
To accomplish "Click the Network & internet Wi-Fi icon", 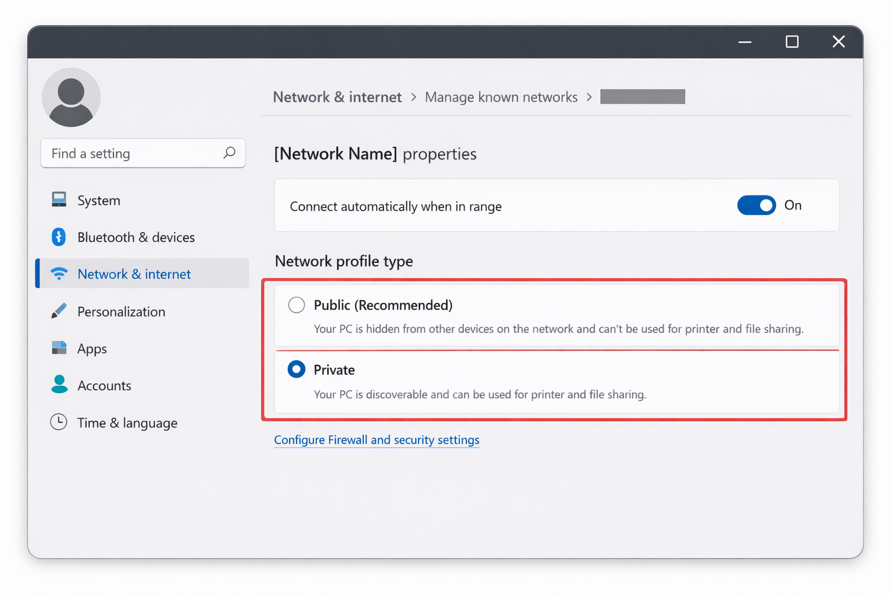I will point(59,274).
